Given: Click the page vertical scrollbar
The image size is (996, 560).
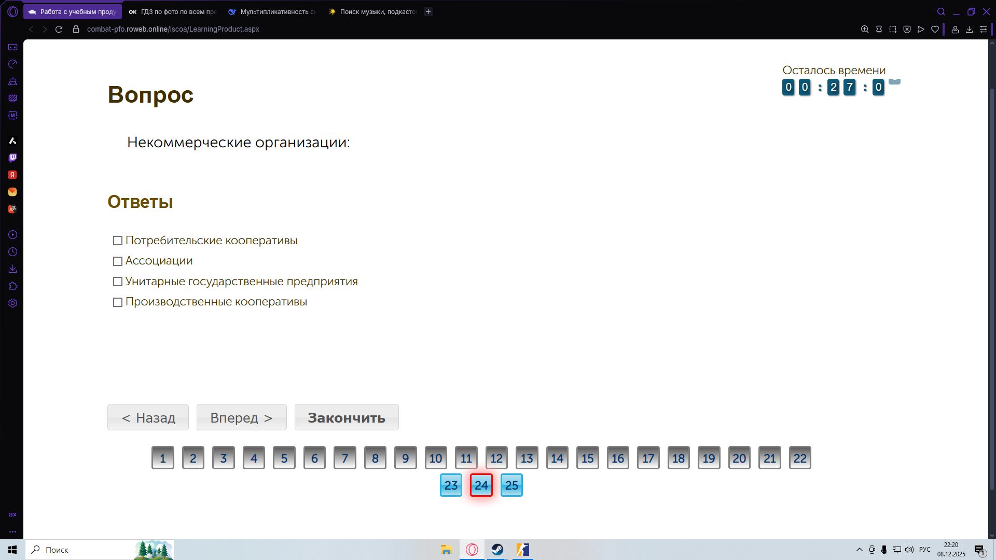Looking at the screenshot, I should [x=992, y=290].
